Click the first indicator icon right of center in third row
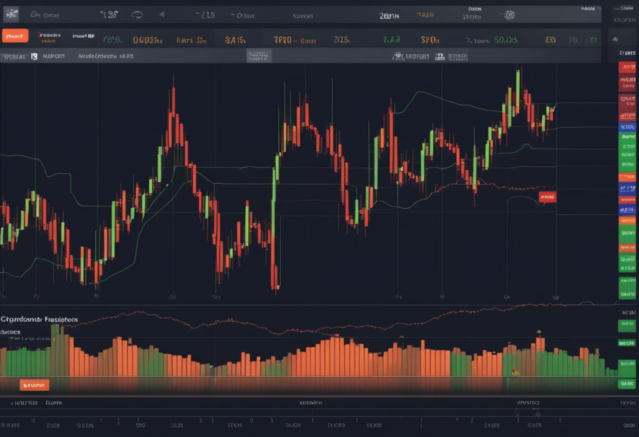The width and height of the screenshot is (639, 437). [398, 56]
